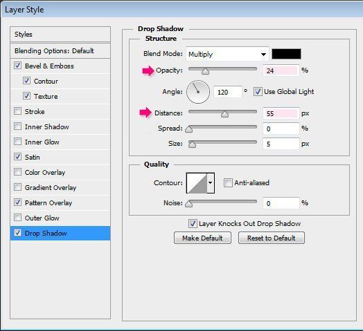Uncheck the Bevel & Emboss checkbox

pyautogui.click(x=17, y=66)
